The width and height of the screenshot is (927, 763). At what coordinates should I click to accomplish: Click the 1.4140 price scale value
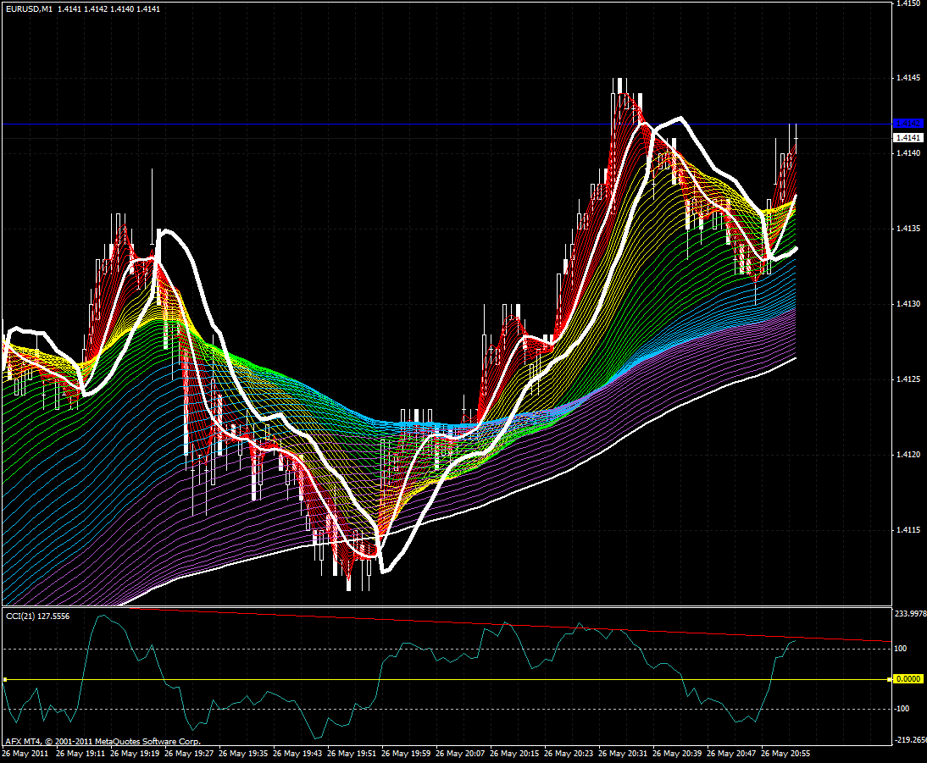coord(908,153)
